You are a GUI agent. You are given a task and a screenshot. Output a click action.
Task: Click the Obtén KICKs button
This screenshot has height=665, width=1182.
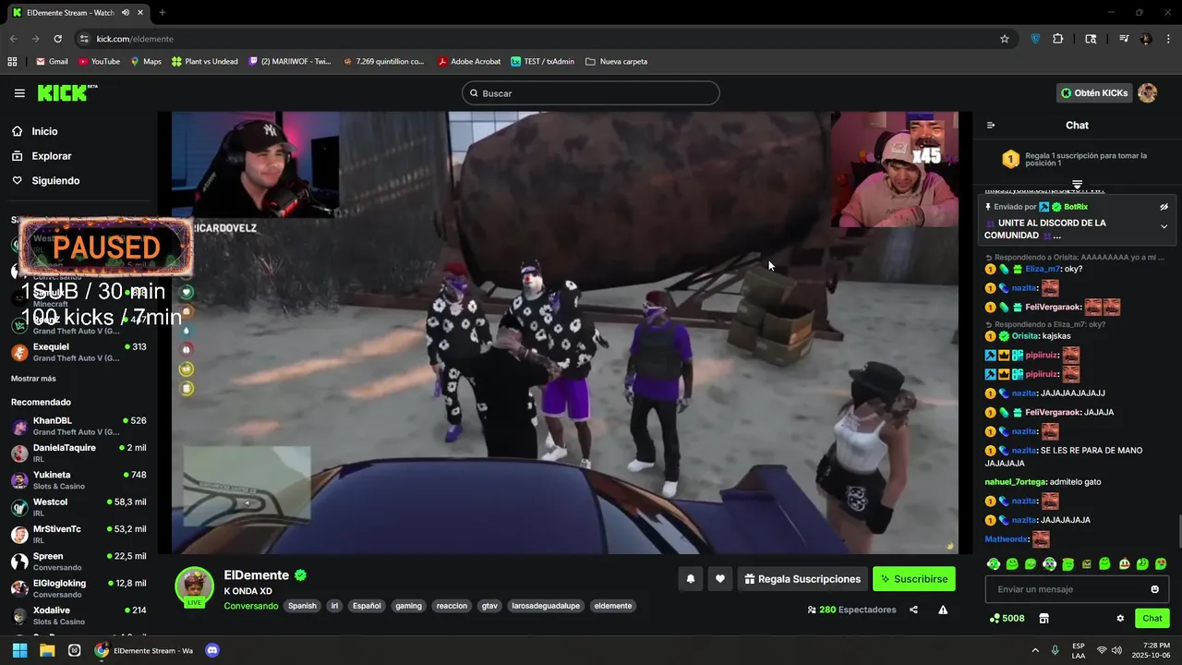[1094, 93]
